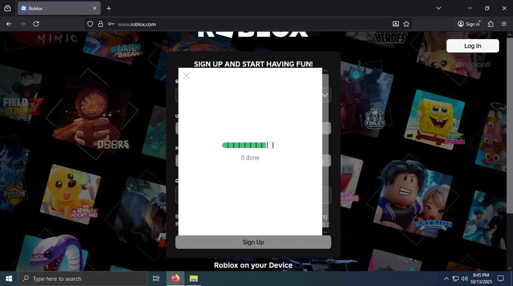Viewport: 513px width, 286px height.
Task: Click the page scrollbar up arrow
Action: [510, 34]
